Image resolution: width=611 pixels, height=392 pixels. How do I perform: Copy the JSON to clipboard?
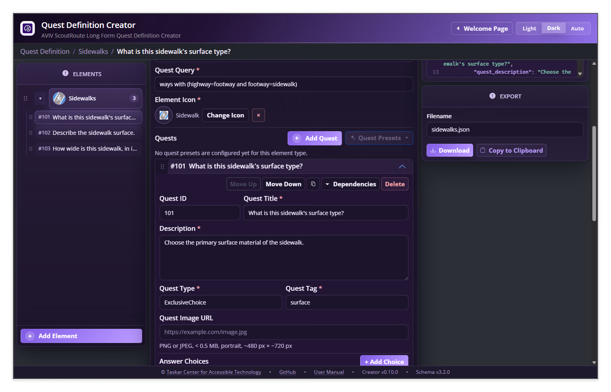coord(511,150)
